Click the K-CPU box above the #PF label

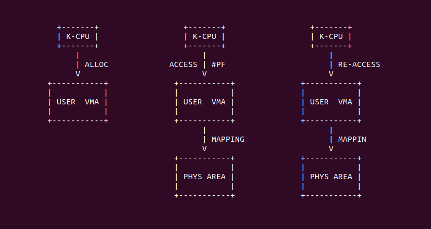(x=204, y=36)
